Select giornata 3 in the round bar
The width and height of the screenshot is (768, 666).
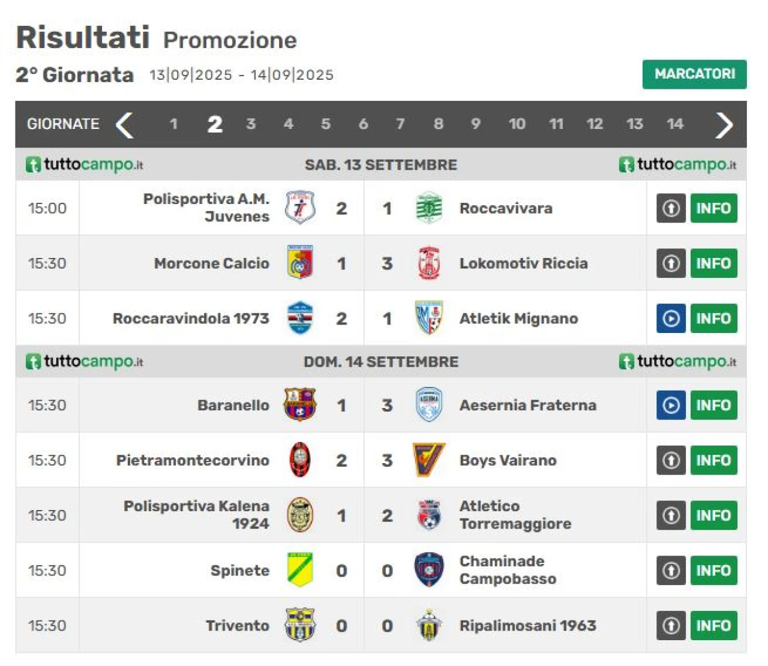point(251,124)
